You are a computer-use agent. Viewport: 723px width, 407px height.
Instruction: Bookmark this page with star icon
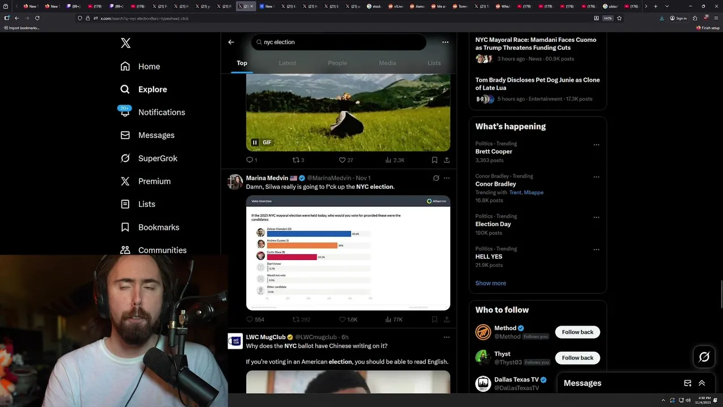[619, 18]
